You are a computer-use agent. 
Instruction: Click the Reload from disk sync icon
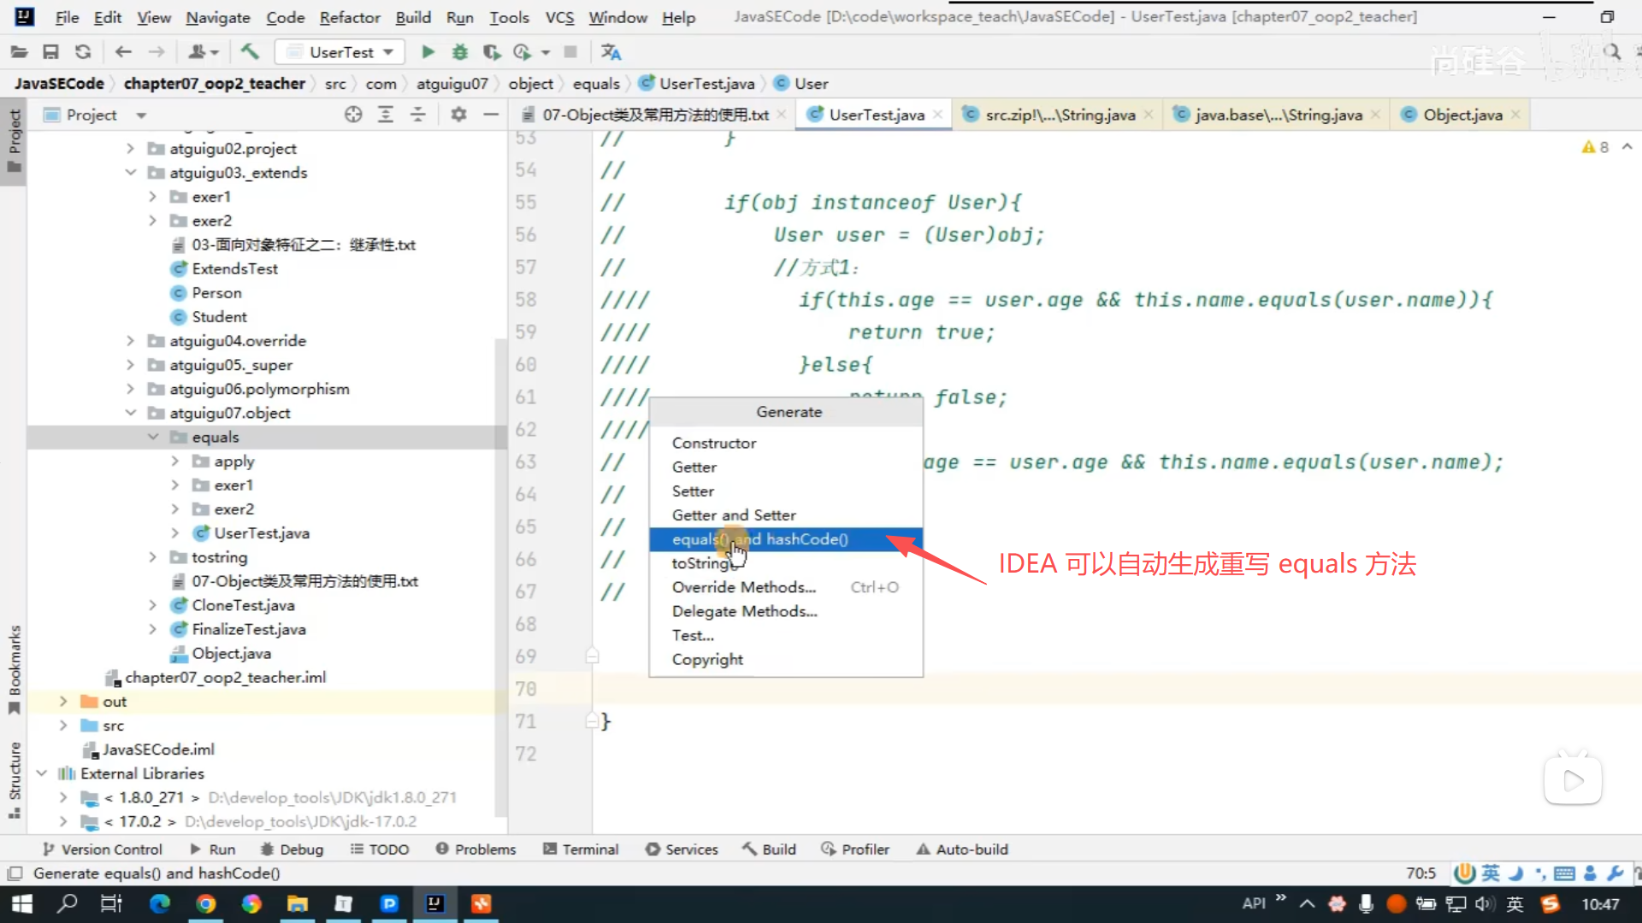(x=83, y=52)
